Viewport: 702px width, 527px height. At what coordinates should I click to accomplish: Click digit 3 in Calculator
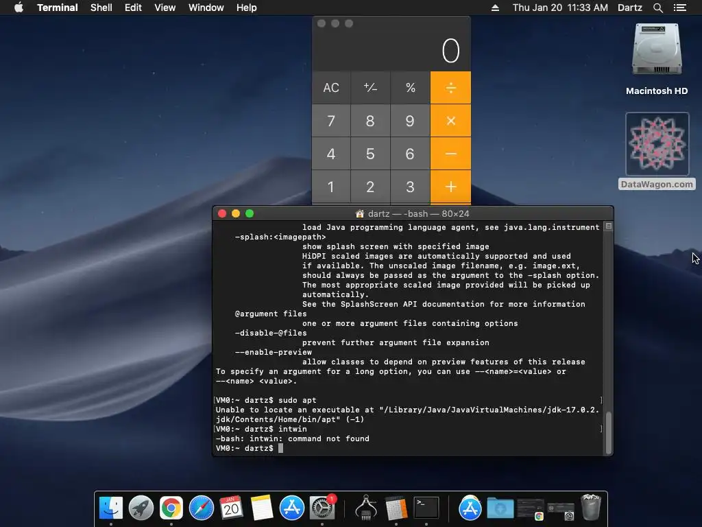point(410,187)
